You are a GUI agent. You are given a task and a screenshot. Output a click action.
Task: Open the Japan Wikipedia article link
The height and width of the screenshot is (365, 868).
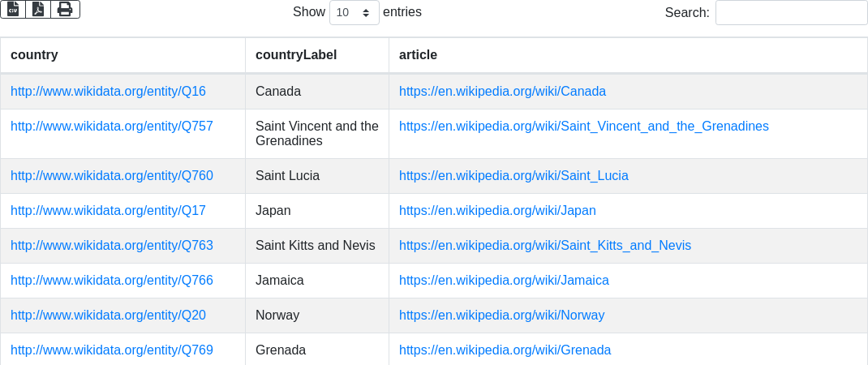[x=497, y=211]
